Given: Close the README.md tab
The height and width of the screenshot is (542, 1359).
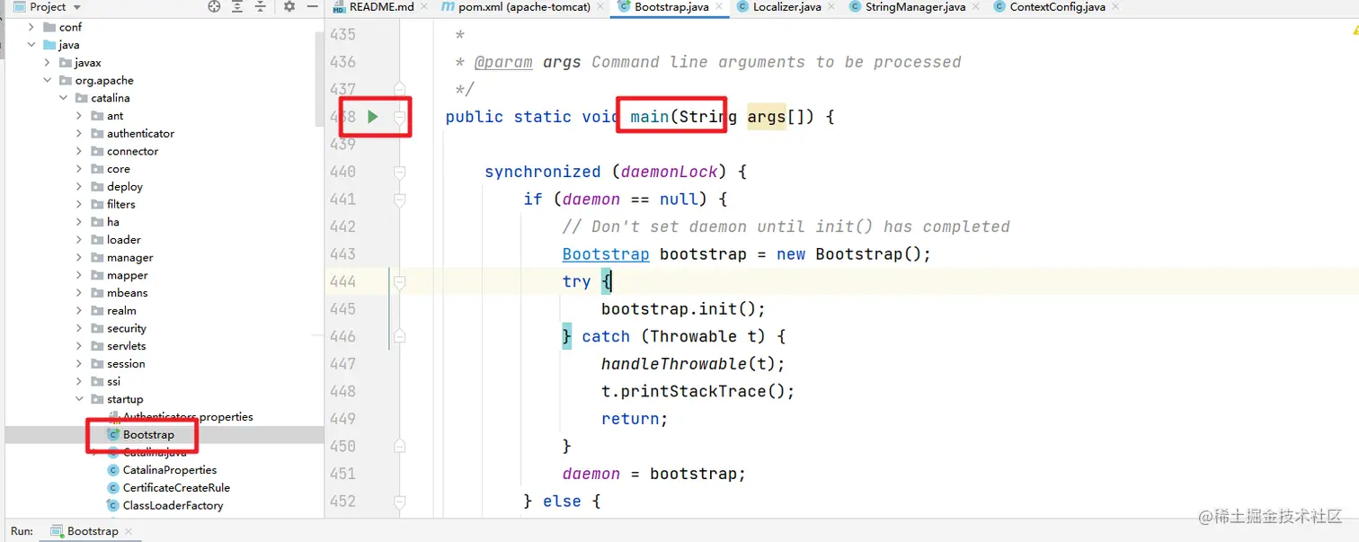Looking at the screenshot, I should pyautogui.click(x=425, y=6).
